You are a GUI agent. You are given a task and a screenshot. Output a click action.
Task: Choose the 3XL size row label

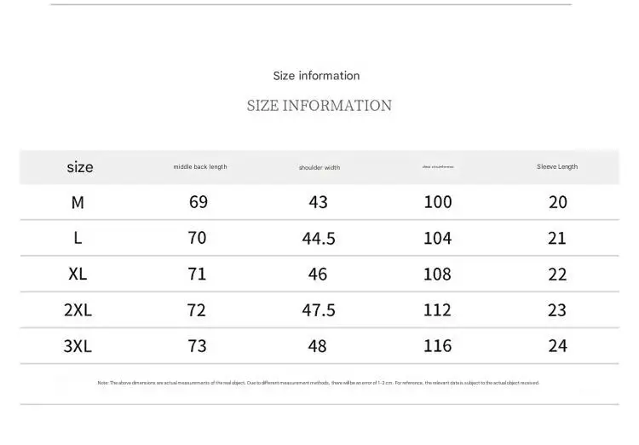point(78,346)
